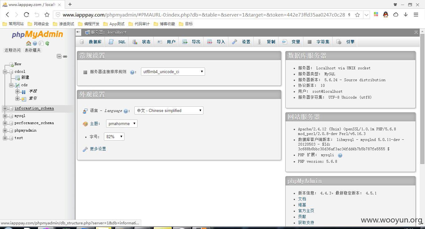Open a new browser tab with plus
Image resolution: width=425 pixels, height=229 pixels.
(70, 4)
